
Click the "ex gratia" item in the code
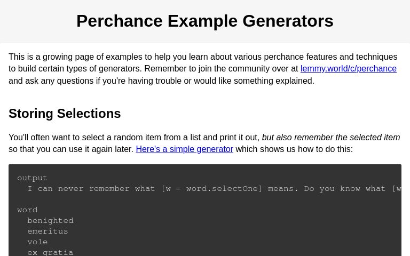coord(50,252)
